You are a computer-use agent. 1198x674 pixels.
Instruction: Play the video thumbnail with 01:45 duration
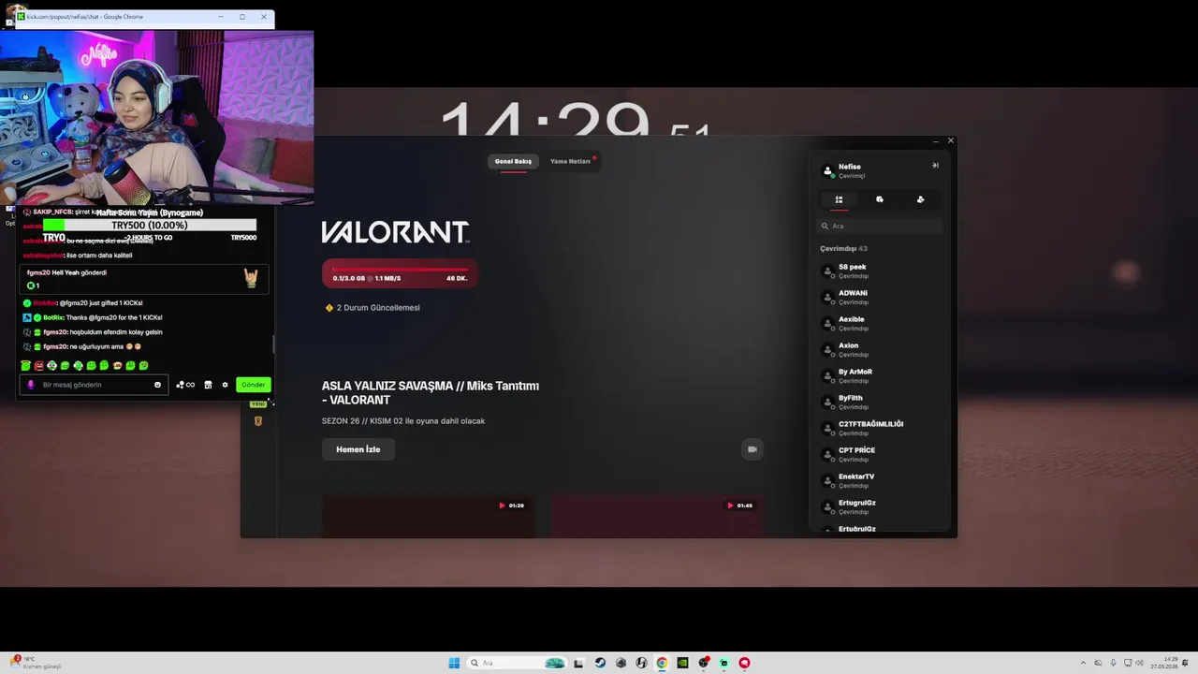[657, 516]
